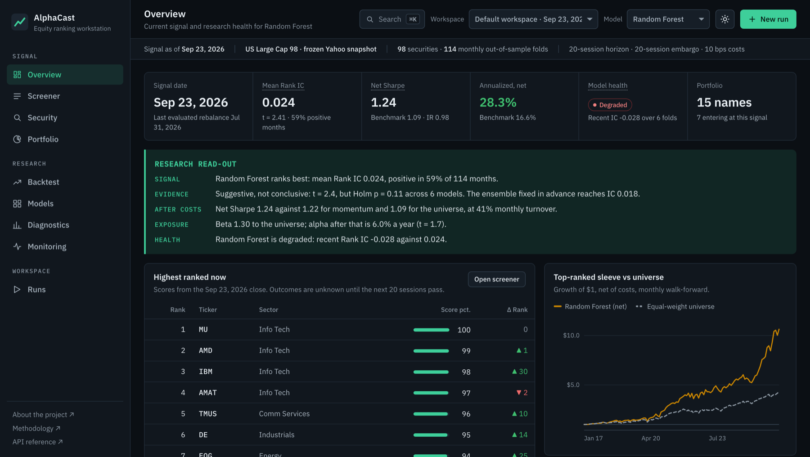Open the API reference link
Viewport: 810px width, 457px height.
tap(38, 442)
